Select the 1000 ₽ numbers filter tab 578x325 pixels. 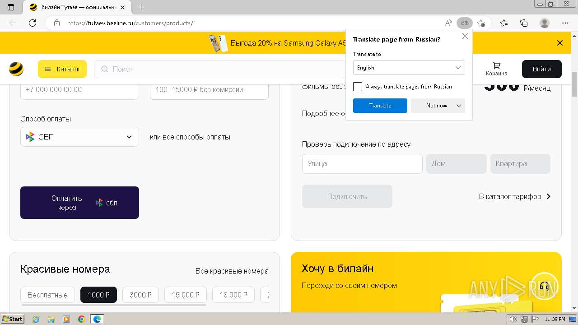(x=98, y=295)
